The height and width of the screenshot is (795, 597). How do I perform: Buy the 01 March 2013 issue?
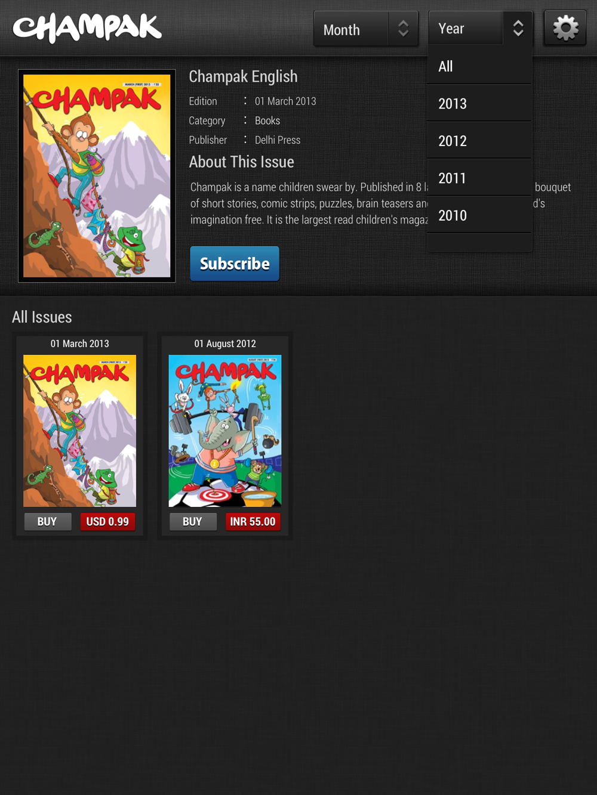[47, 522]
